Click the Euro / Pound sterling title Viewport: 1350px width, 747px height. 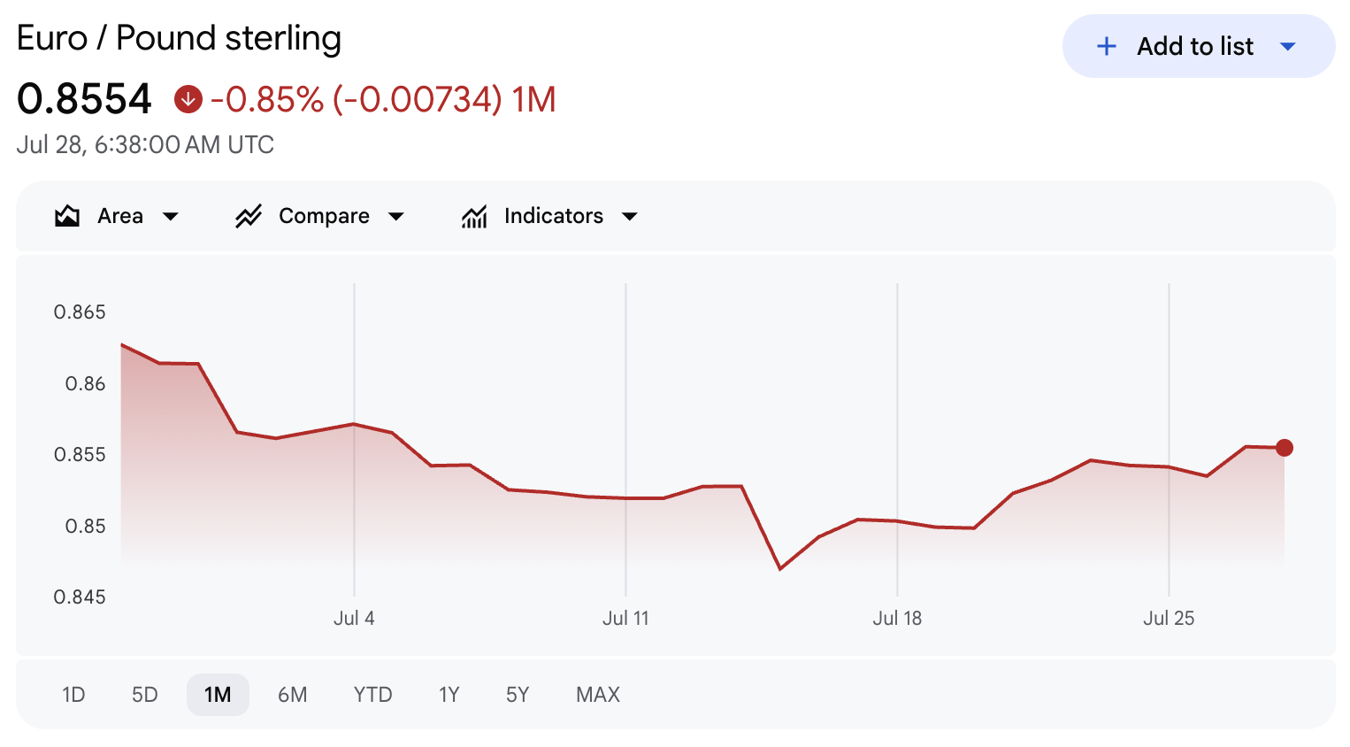179,38
